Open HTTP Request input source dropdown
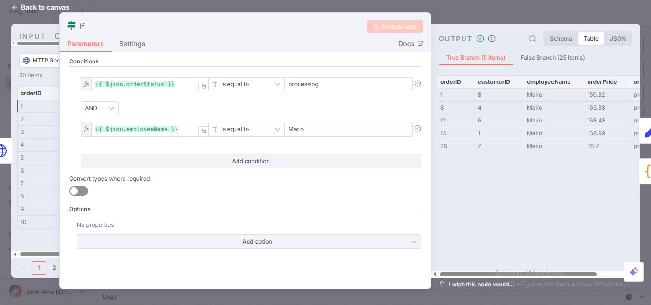651x305 pixels. pos(41,61)
